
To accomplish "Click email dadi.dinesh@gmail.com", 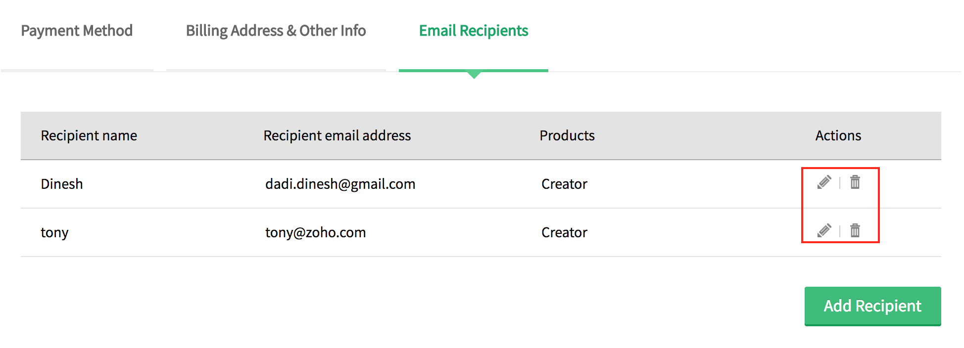I will [340, 184].
